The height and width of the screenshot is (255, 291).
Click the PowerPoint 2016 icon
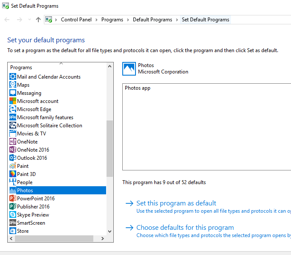13,199
